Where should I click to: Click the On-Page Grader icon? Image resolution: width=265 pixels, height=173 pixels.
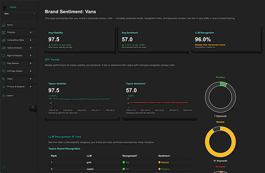(4, 71)
